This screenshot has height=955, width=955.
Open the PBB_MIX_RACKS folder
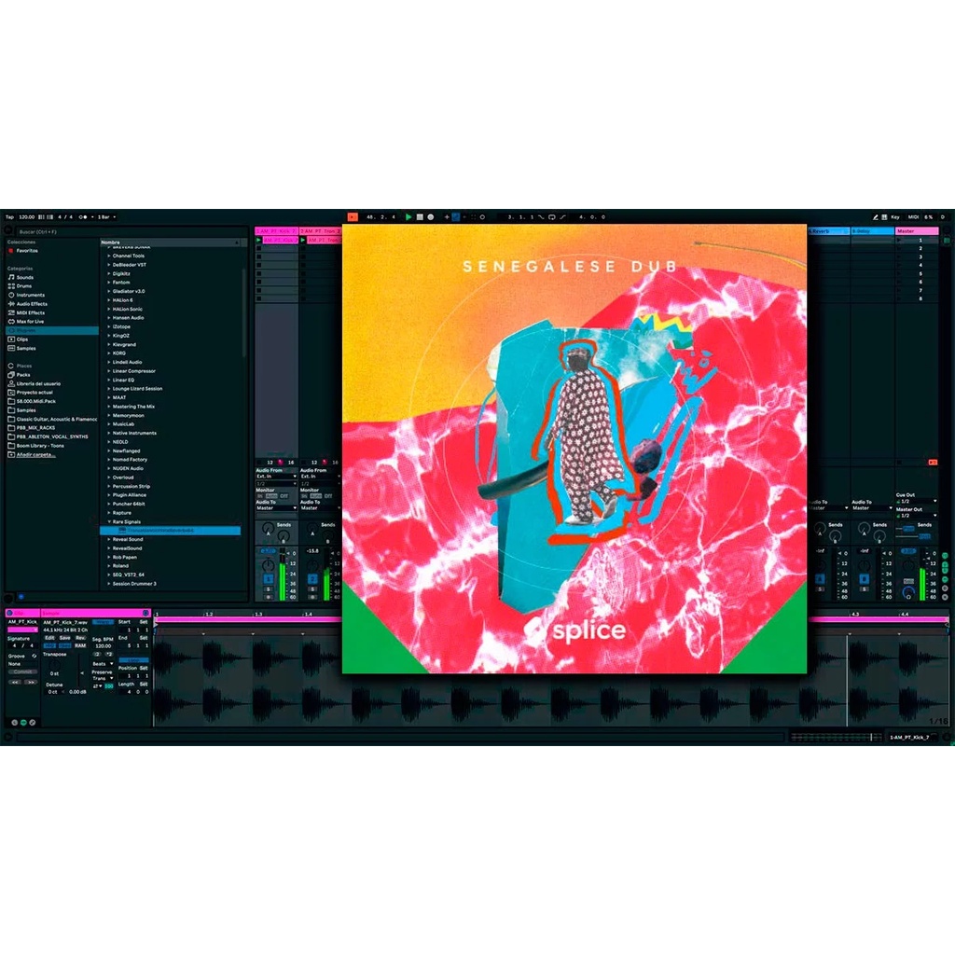coord(36,428)
